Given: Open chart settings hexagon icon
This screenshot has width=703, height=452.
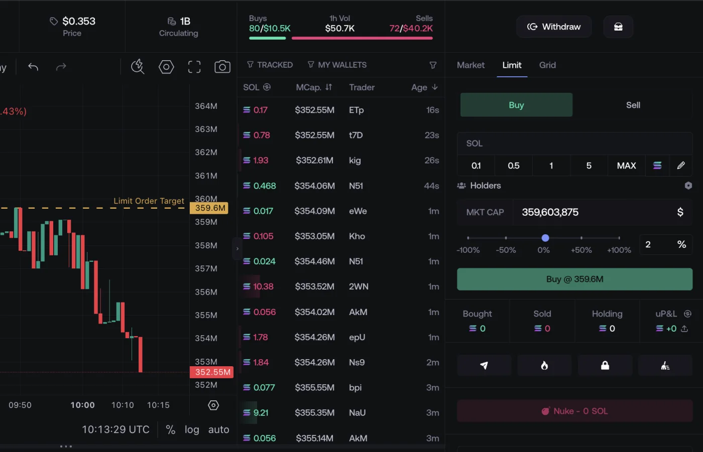Looking at the screenshot, I should click(x=166, y=67).
